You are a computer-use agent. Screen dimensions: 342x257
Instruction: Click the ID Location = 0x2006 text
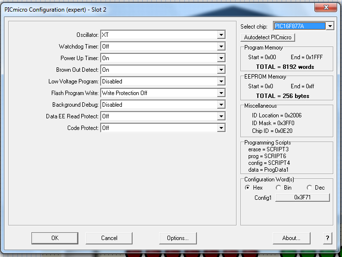click(x=277, y=115)
